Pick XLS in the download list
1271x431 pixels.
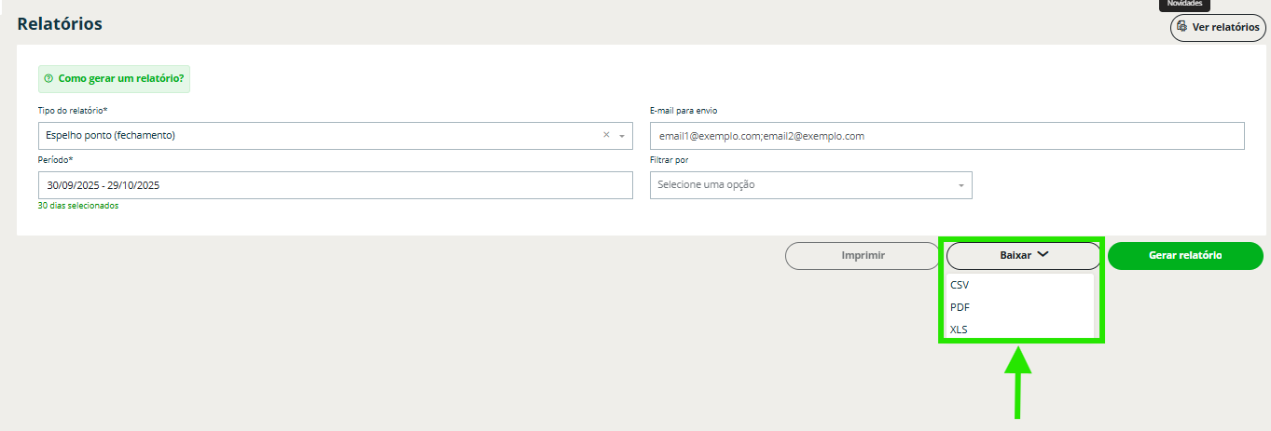point(959,330)
